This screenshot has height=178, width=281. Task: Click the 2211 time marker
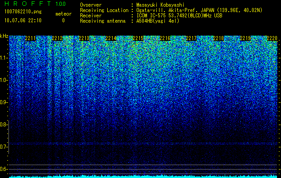point(30,38)
